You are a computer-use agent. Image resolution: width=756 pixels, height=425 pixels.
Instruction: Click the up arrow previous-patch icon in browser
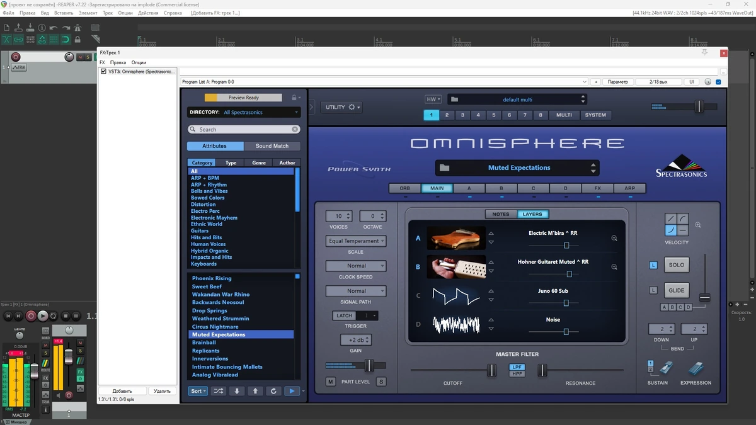[255, 391]
